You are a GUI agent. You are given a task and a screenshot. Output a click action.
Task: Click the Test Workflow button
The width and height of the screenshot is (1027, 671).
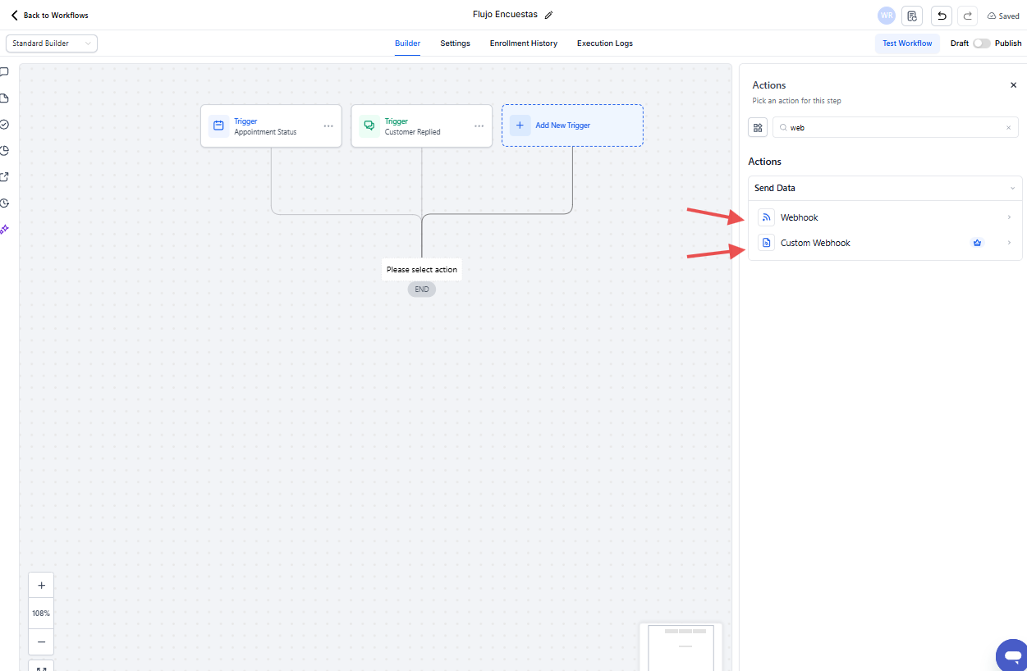point(907,43)
